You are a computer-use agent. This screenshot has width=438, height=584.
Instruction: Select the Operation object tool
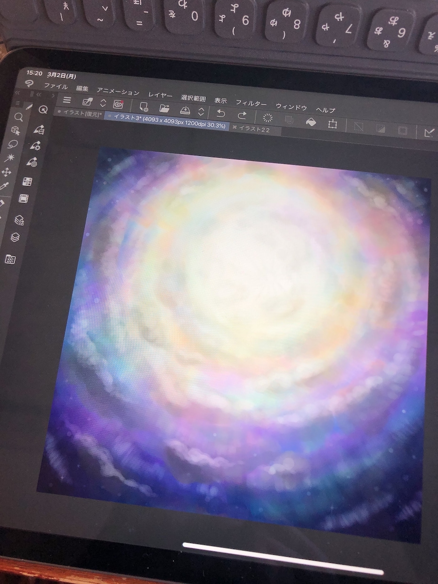click(x=16, y=130)
